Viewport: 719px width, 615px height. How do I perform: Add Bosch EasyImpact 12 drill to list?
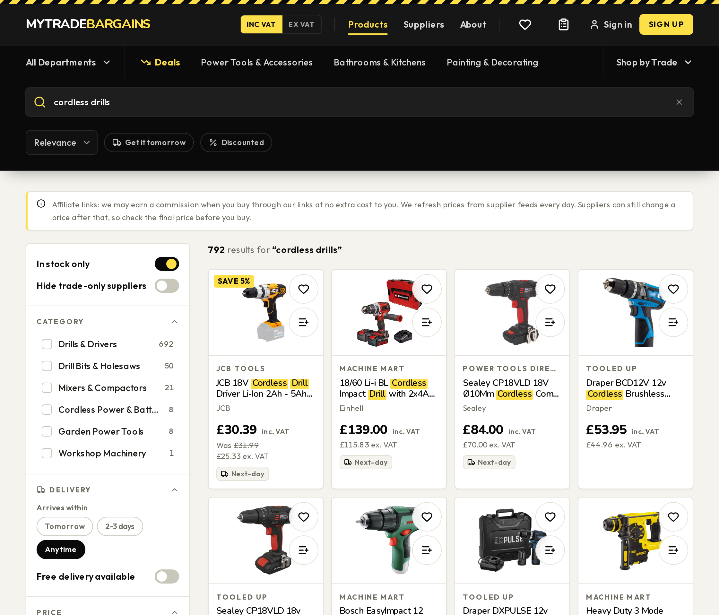[427, 550]
